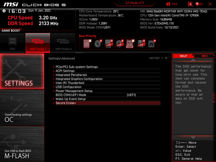Screen dimensions: 216x162
Task: Open M-FLASH to flash BIOS
Action: tap(22, 144)
